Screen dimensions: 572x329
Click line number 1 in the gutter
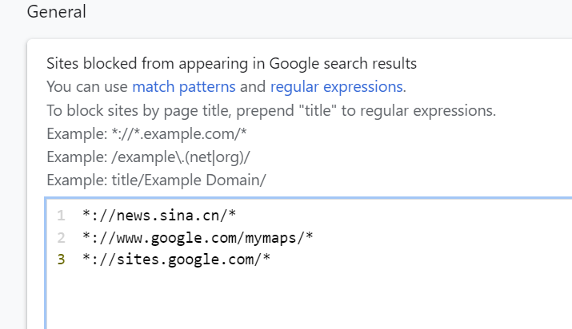[62, 216]
